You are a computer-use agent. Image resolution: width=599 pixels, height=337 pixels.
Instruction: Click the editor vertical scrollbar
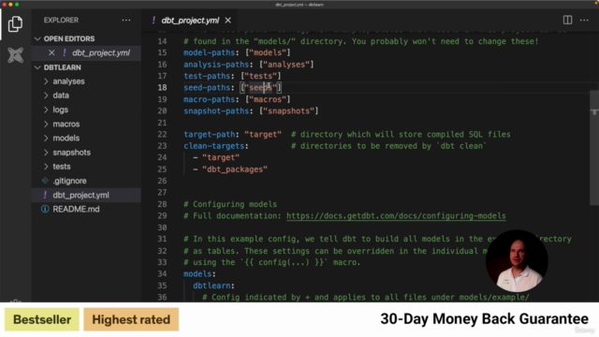click(x=594, y=148)
